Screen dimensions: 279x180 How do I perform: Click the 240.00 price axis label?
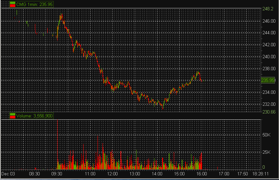click(x=269, y=57)
